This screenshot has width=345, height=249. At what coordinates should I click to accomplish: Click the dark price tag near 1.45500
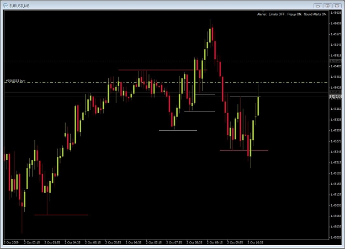336,61
